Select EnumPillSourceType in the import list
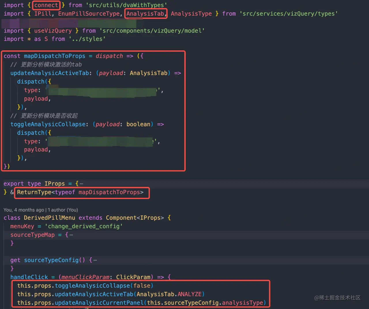Screen dimensions: 369x309 pos(89,14)
